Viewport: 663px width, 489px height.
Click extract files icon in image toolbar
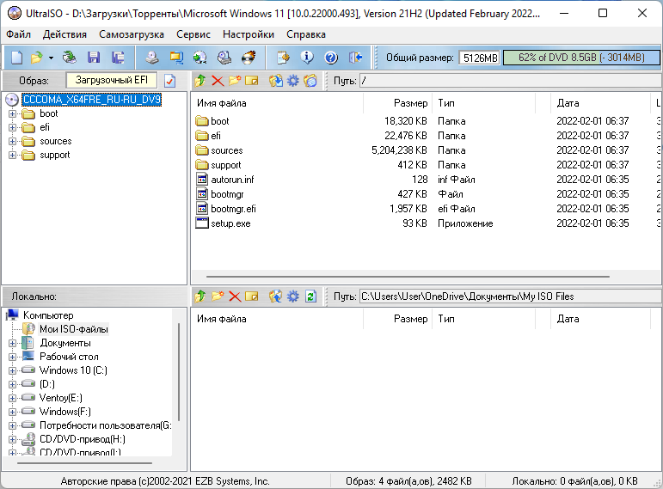(x=276, y=80)
